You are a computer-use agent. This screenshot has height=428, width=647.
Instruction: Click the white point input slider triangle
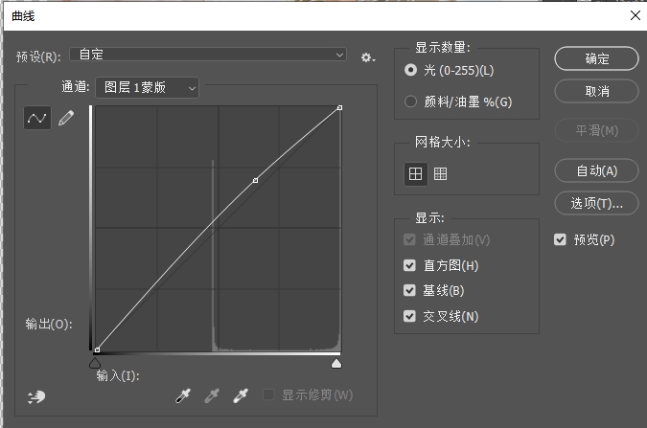coord(336,364)
